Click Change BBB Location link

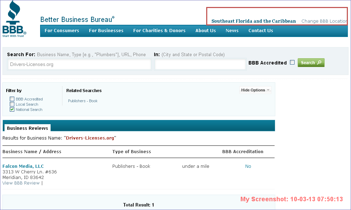click(x=324, y=21)
